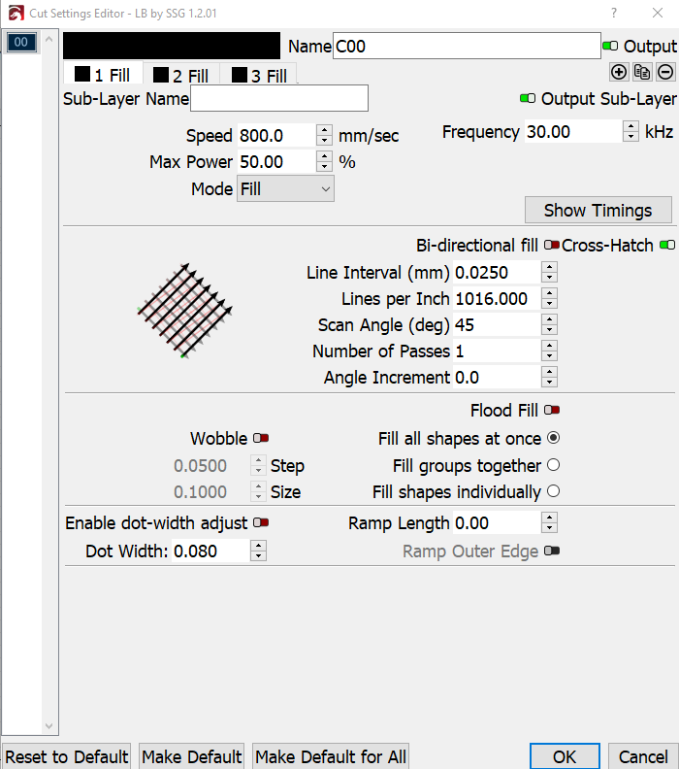The width and height of the screenshot is (679, 769).
Task: Click the remove sub-layer minus icon
Action: click(x=665, y=72)
